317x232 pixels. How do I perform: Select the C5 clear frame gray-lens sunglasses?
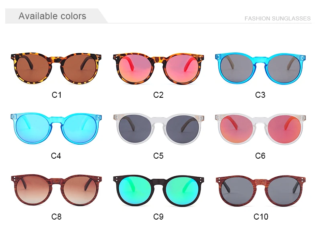point(158,129)
